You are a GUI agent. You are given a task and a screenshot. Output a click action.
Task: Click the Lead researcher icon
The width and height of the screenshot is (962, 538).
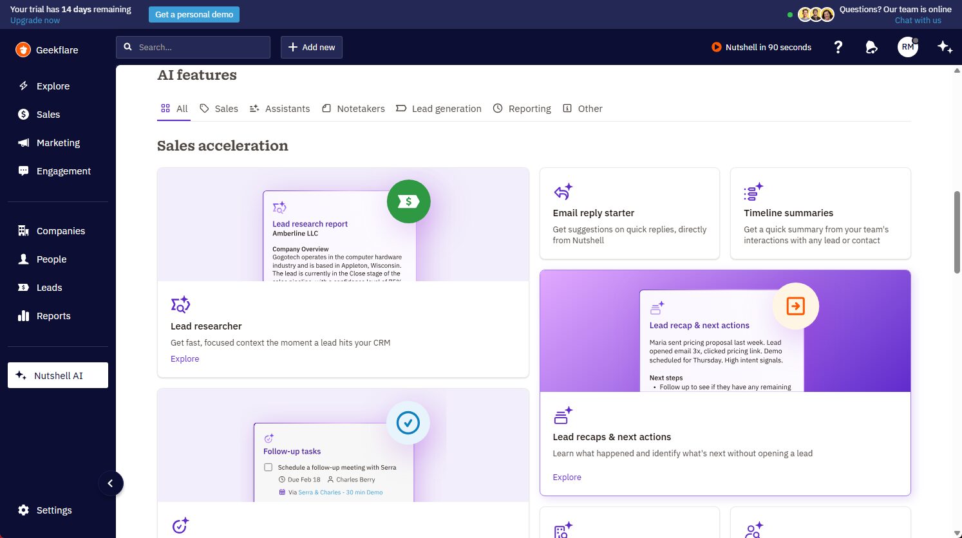tap(180, 304)
